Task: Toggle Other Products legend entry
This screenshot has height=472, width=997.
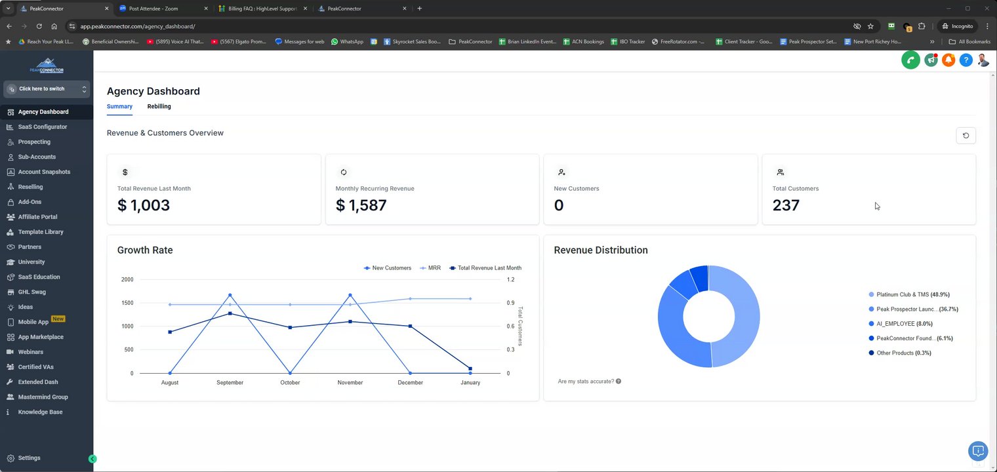Action: click(900, 353)
